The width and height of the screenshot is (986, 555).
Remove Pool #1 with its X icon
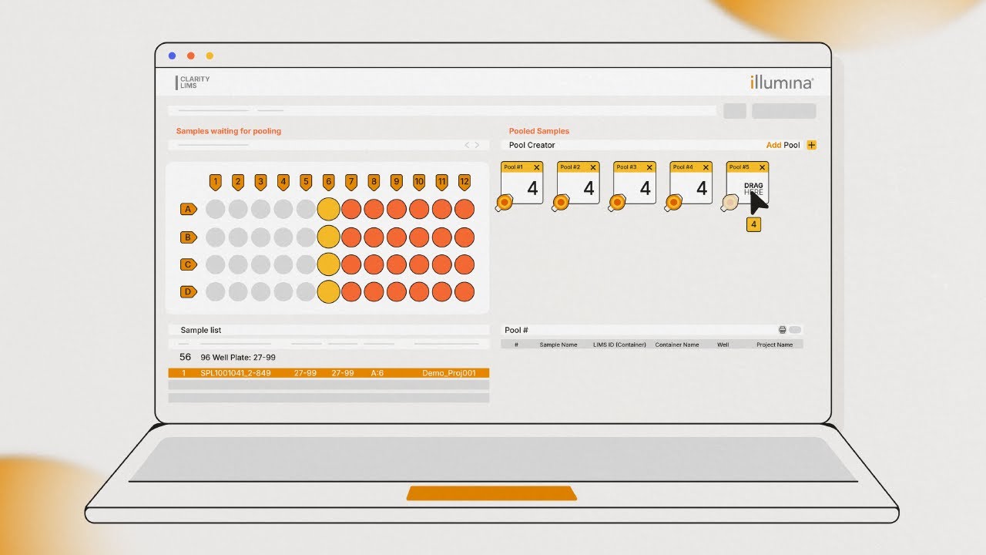pyautogui.click(x=537, y=167)
